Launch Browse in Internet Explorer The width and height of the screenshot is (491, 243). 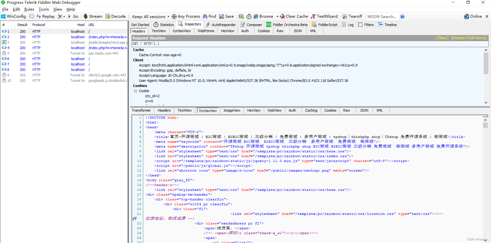(x=263, y=16)
